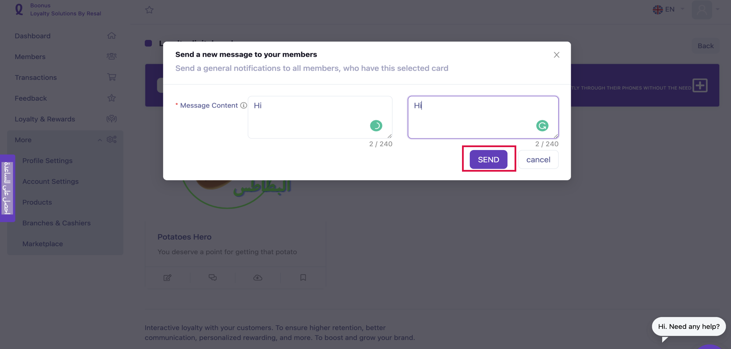Click the settings gear next to More
The image size is (731, 349).
tap(111, 139)
